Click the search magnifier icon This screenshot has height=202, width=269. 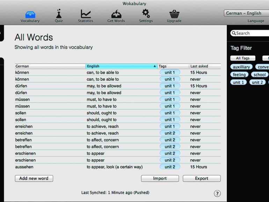click(234, 33)
